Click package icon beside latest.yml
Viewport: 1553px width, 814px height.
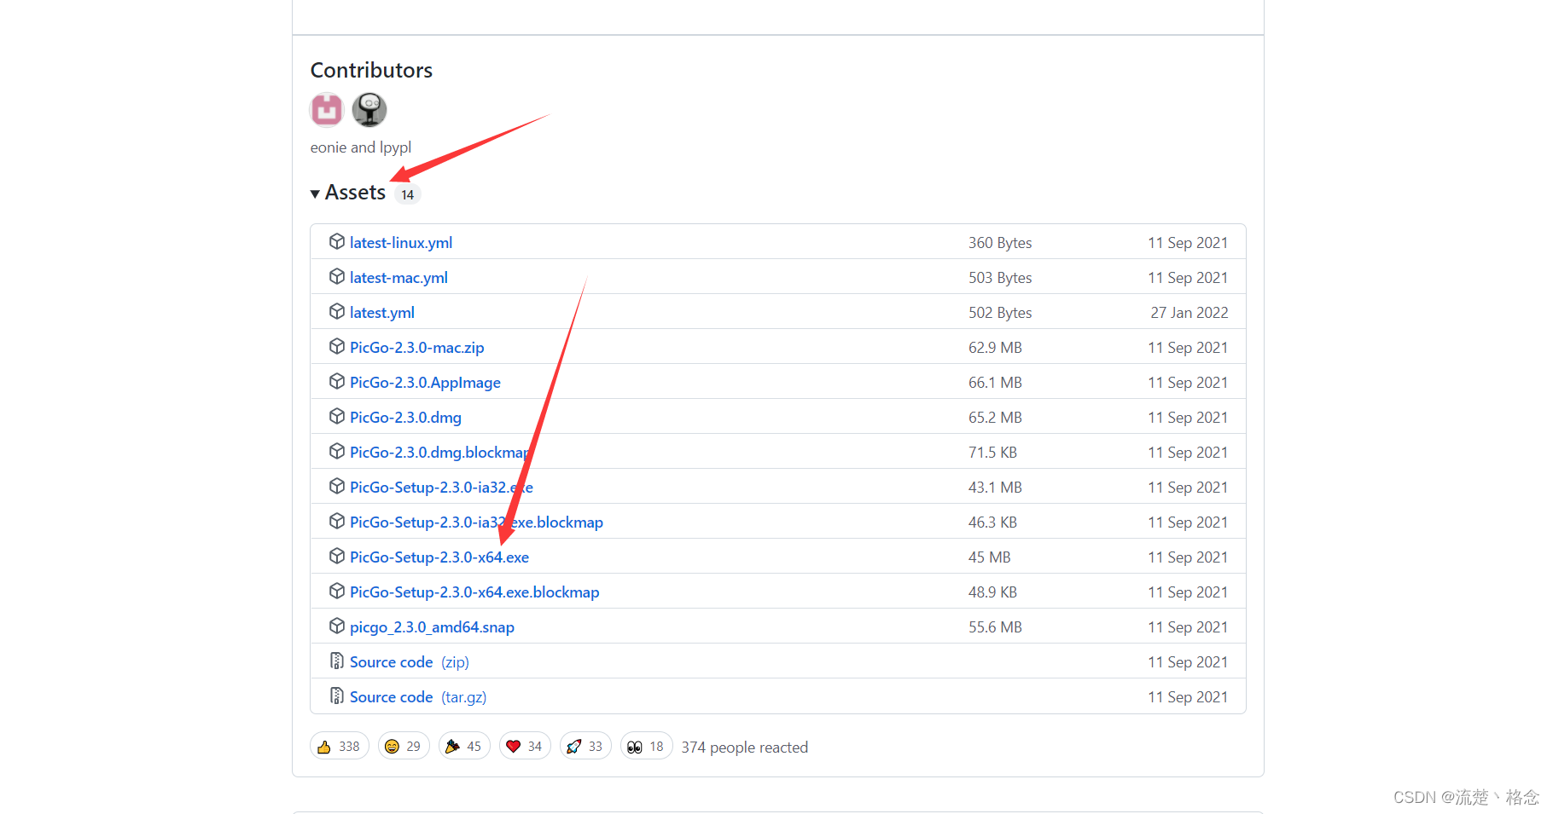click(x=337, y=312)
